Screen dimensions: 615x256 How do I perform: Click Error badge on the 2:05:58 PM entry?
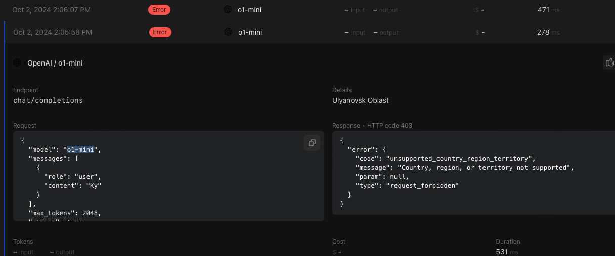[x=160, y=32]
